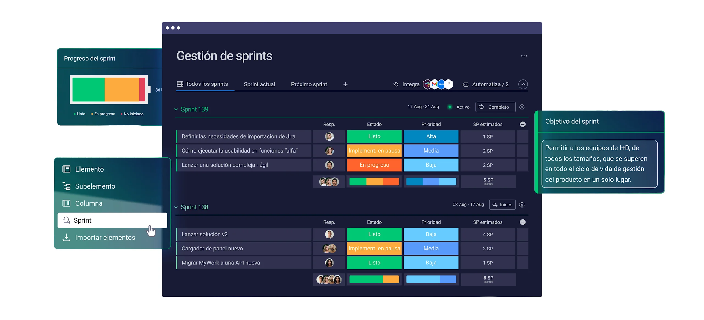Change Media priority of Cargador de panel nuevo

(431, 249)
